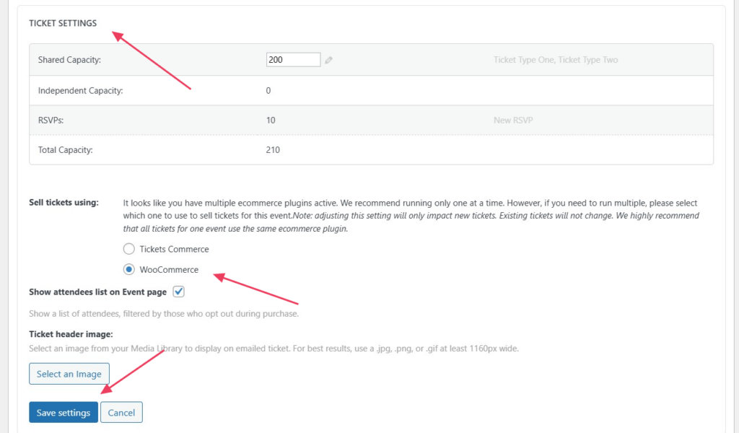The width and height of the screenshot is (739, 433).
Task: Select the value 200 in the capacity field
Action: click(276, 60)
